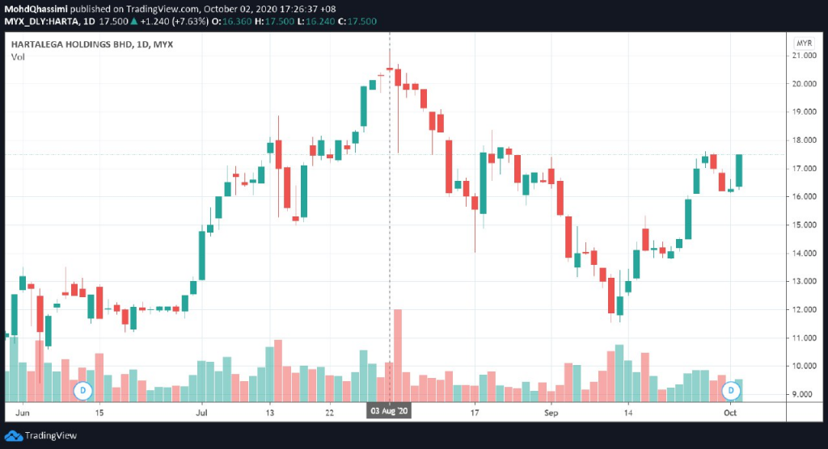This screenshot has width=828, height=449.
Task: Click the dividend D marker near October
Action: pyautogui.click(x=731, y=390)
